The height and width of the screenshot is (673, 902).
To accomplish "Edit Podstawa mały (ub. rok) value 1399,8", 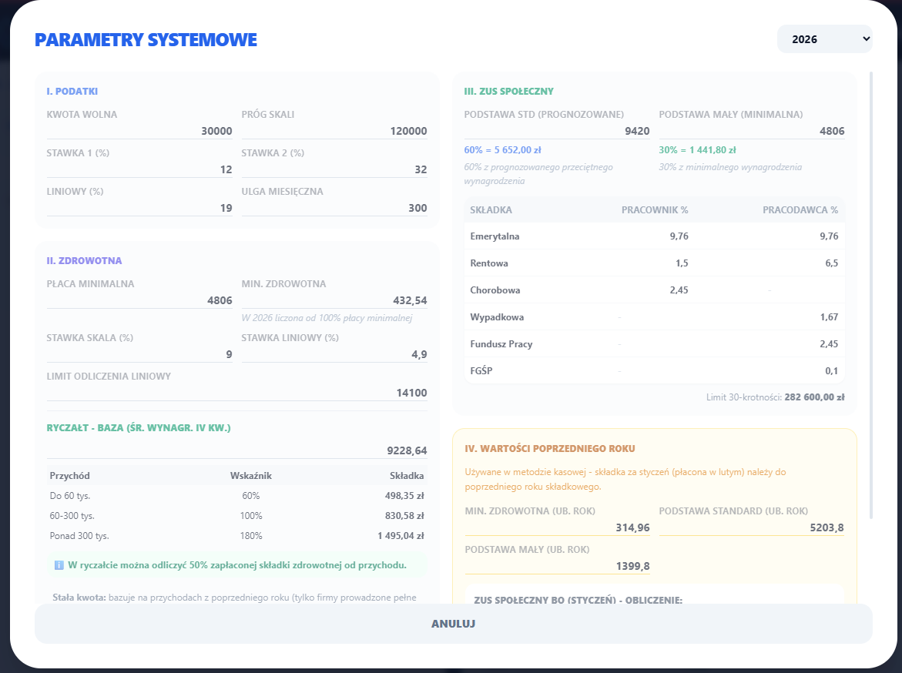I will [x=558, y=566].
